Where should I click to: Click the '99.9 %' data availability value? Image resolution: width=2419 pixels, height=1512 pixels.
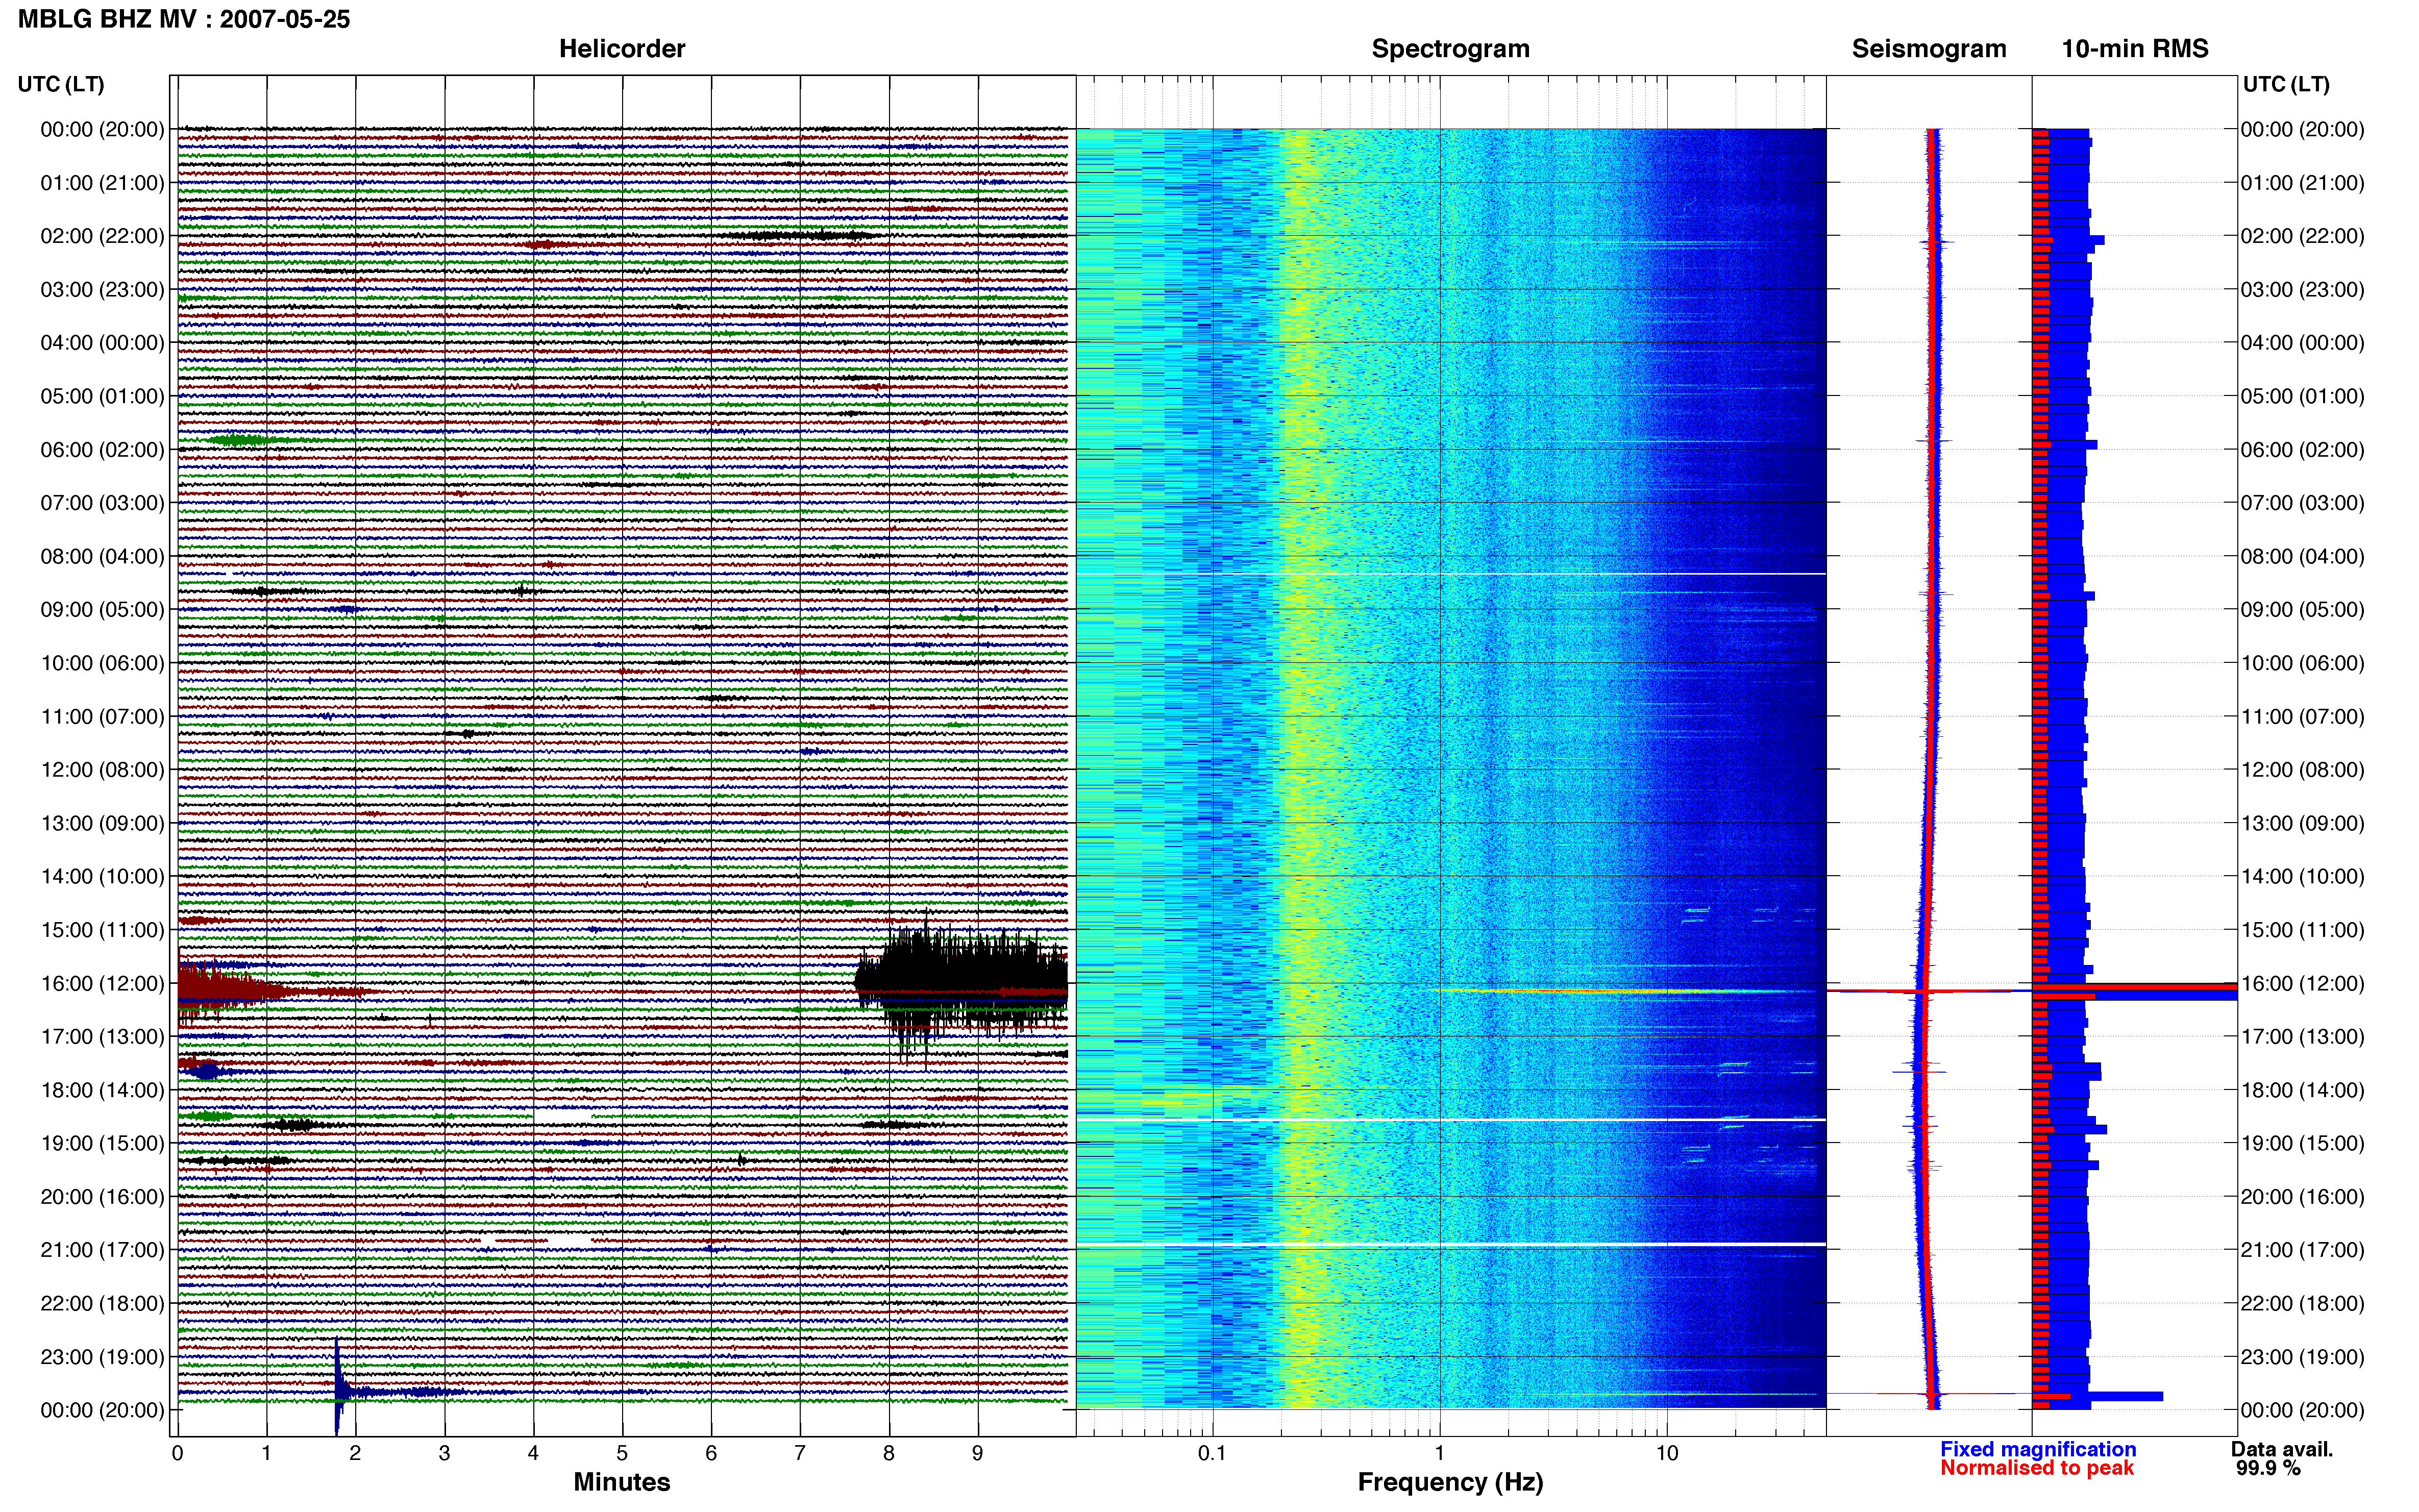pyautogui.click(x=2268, y=1469)
